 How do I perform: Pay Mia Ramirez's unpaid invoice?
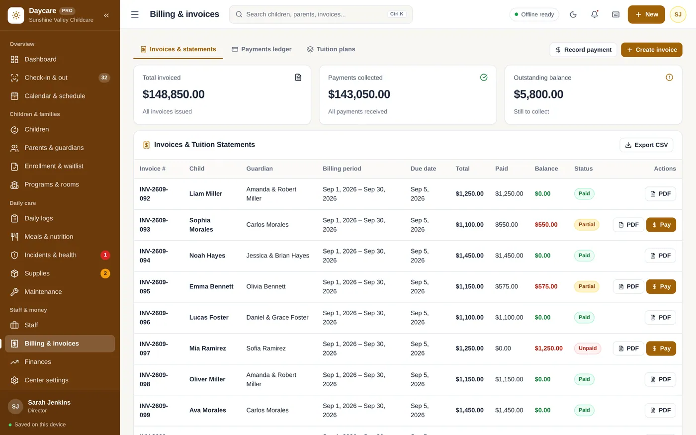click(661, 348)
